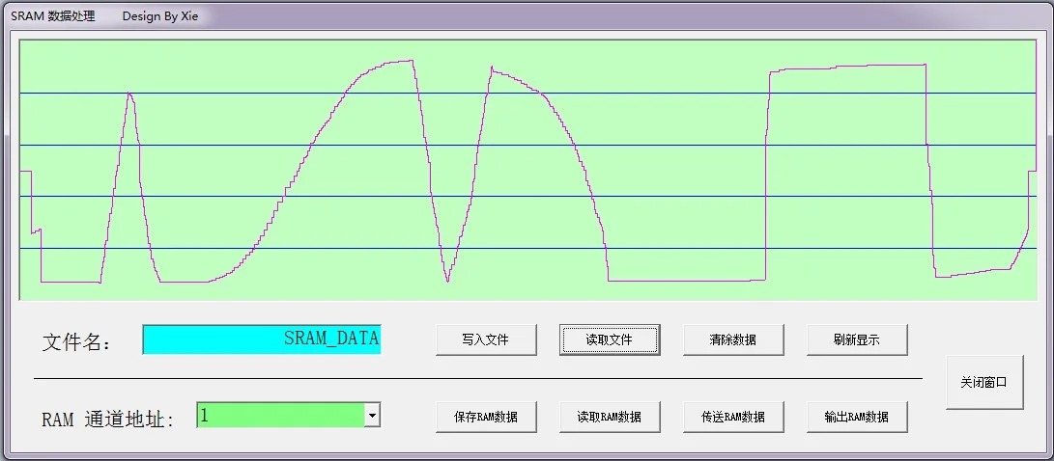
Task: Refresh display with 刷新显示 button
Action: [857, 339]
